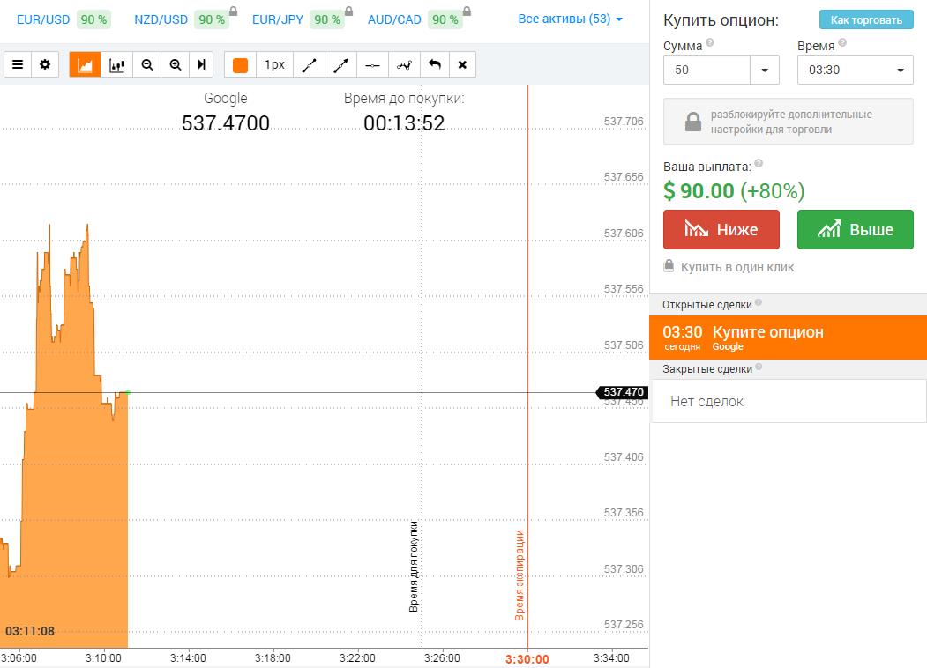Screen dimensions: 927x668
Task: Click help icon next to Время
Action: click(x=842, y=42)
